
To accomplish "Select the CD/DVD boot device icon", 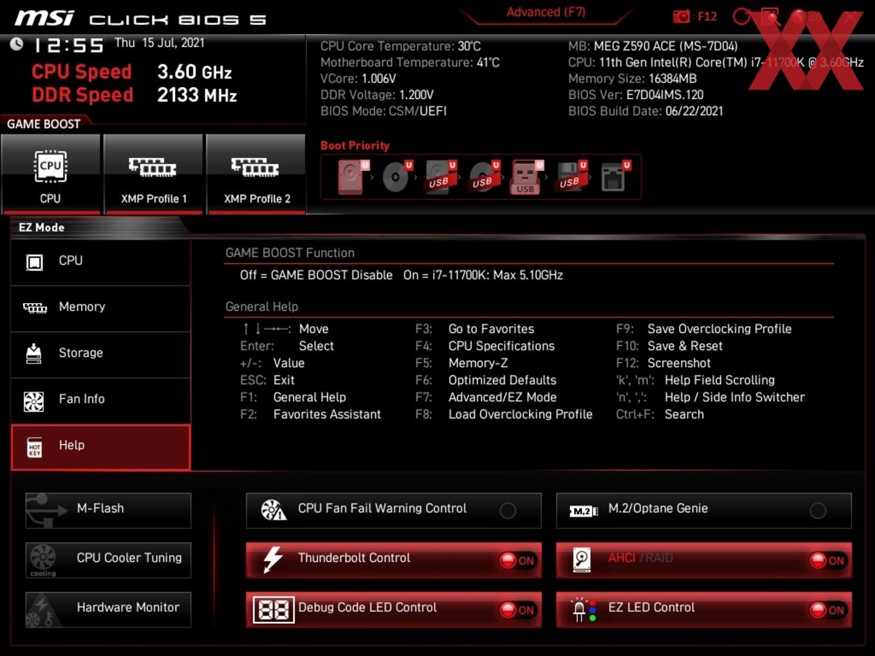I will tap(396, 177).
